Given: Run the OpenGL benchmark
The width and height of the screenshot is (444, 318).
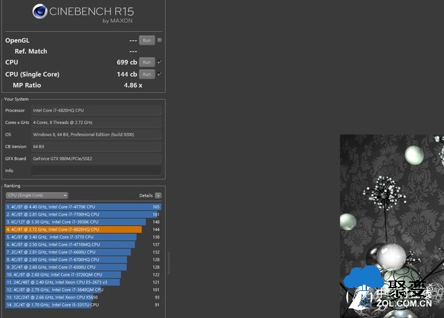Looking at the screenshot, I should coord(146,40).
